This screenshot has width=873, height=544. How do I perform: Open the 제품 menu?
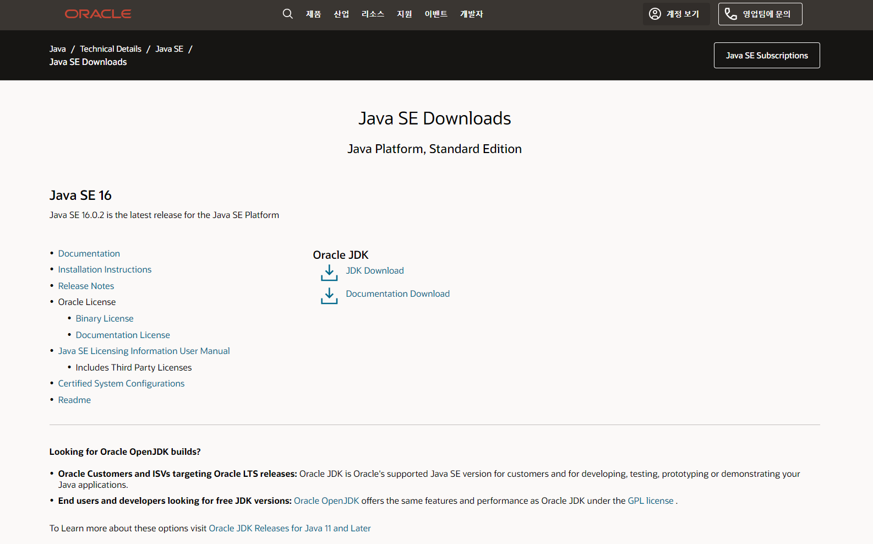pyautogui.click(x=313, y=14)
